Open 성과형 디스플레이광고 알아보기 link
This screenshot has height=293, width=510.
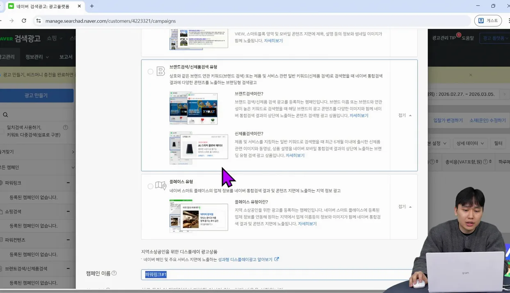click(x=245, y=259)
